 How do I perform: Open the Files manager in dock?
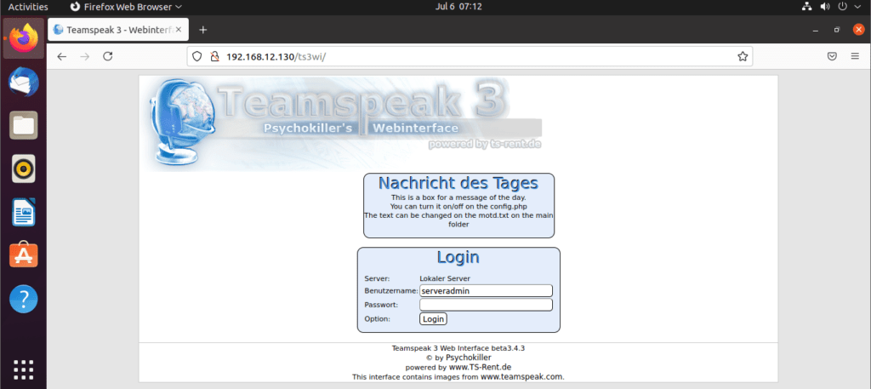23,125
